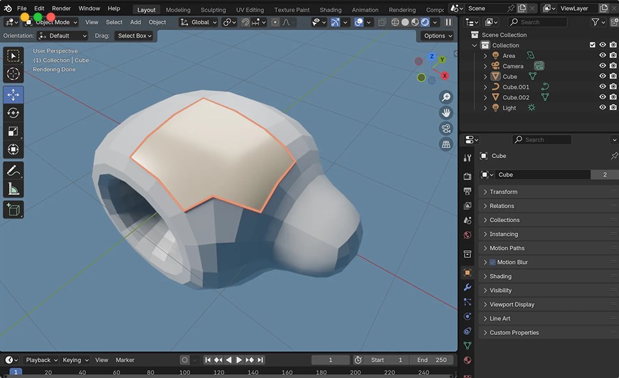Expand the Camera item in the outliner

[485, 65]
